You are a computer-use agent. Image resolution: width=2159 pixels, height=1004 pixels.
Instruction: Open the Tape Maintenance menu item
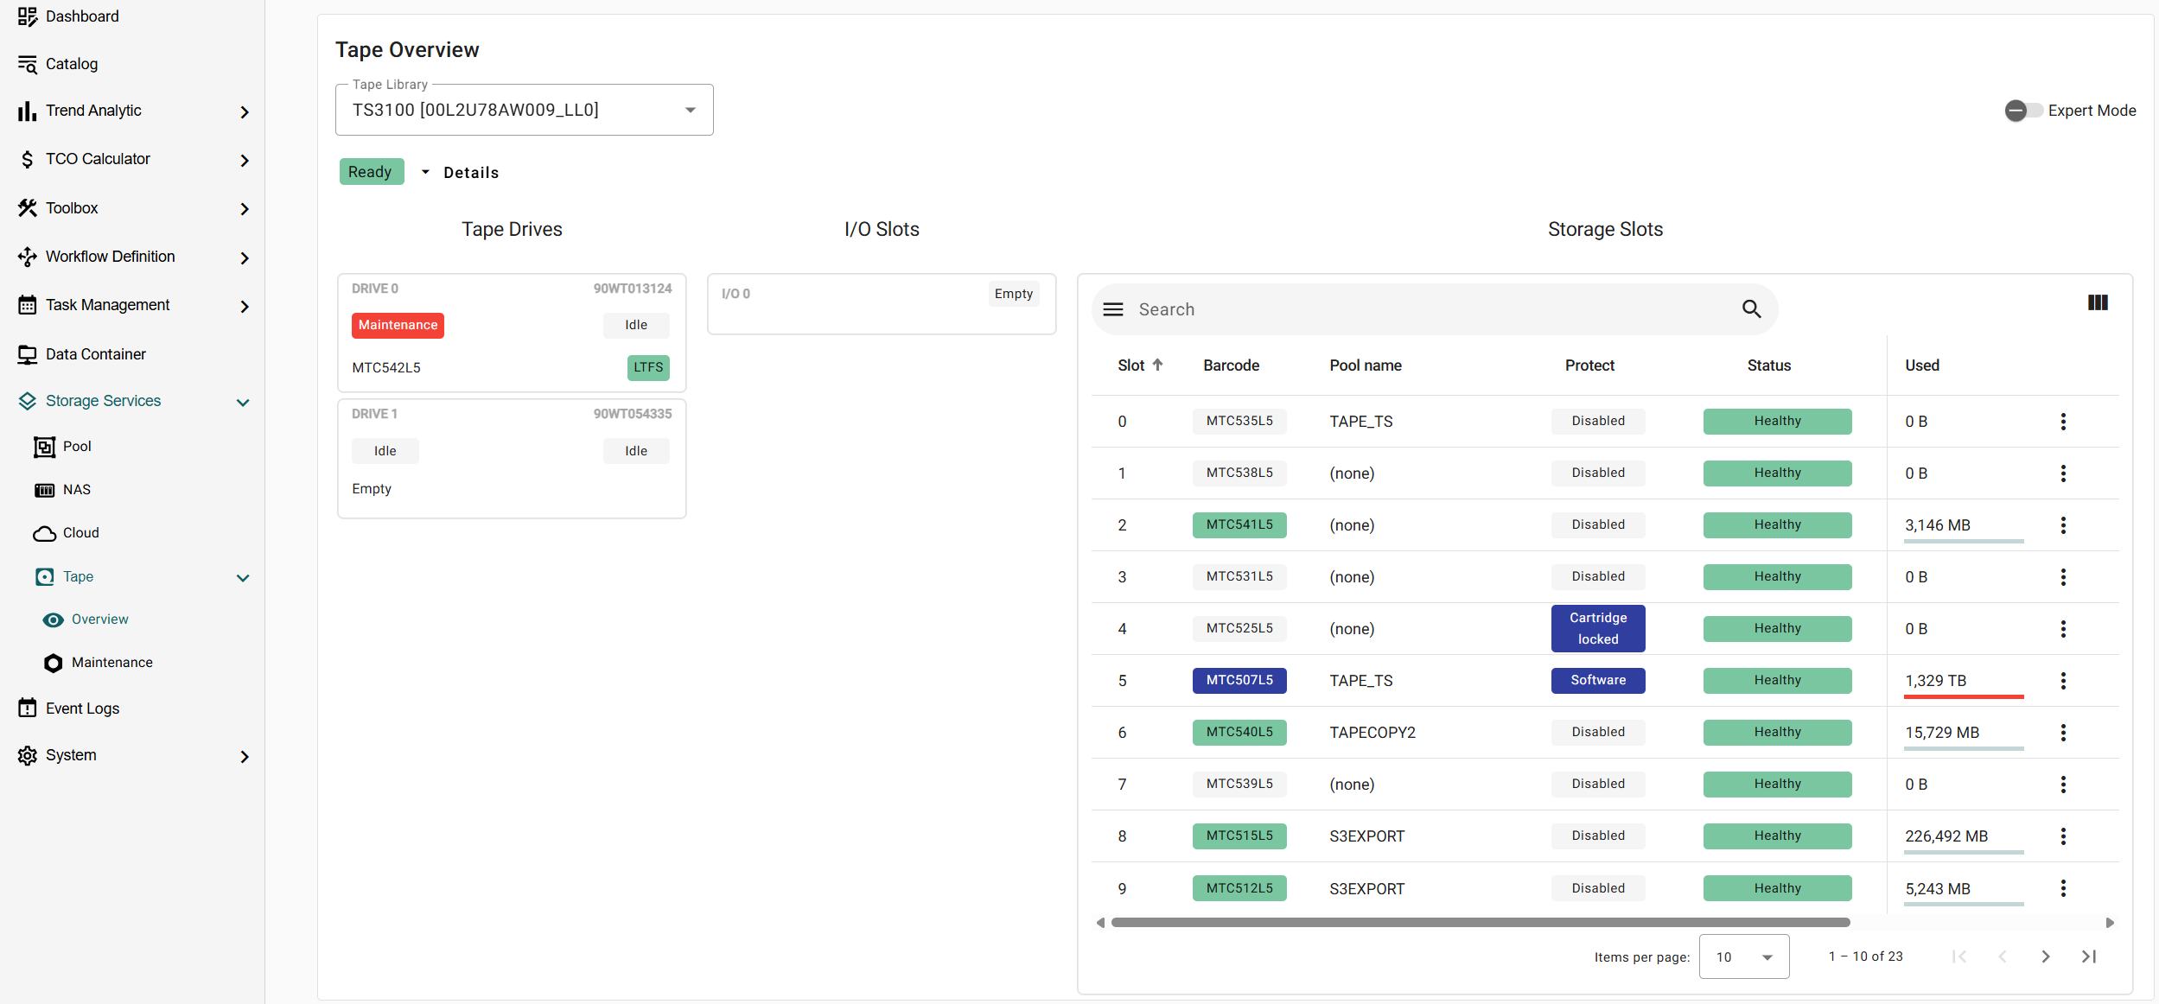111,663
